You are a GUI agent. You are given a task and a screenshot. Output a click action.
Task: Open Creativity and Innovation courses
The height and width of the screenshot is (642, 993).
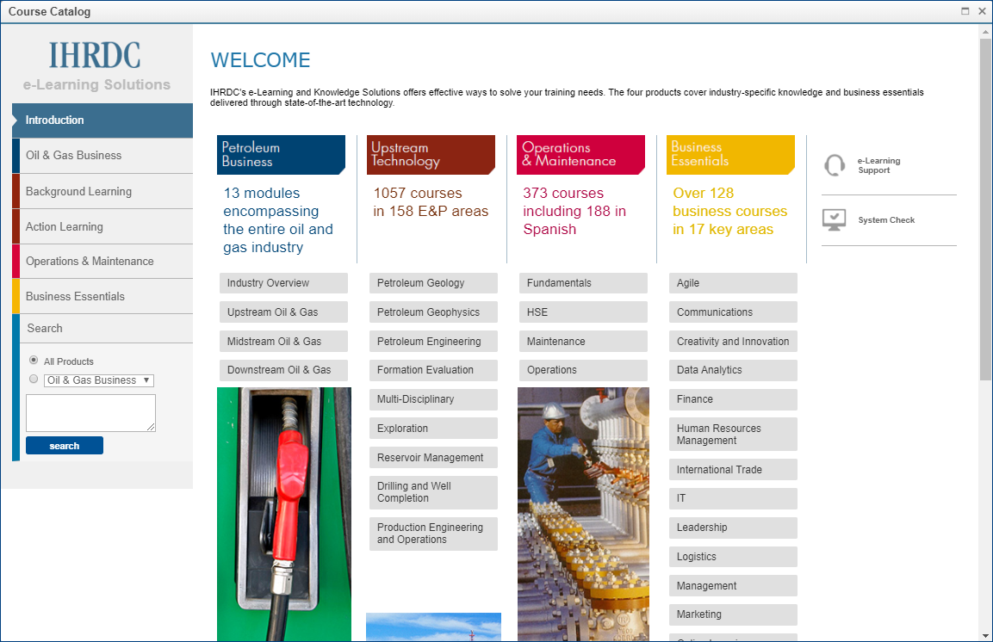734,341
